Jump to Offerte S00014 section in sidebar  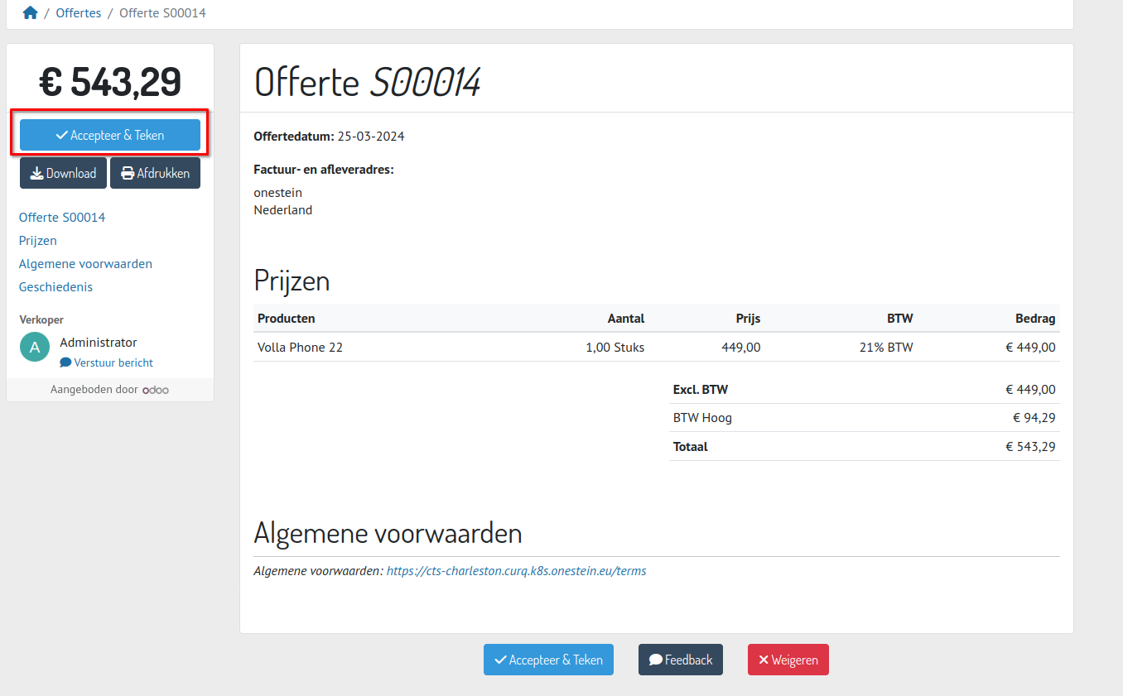(62, 218)
